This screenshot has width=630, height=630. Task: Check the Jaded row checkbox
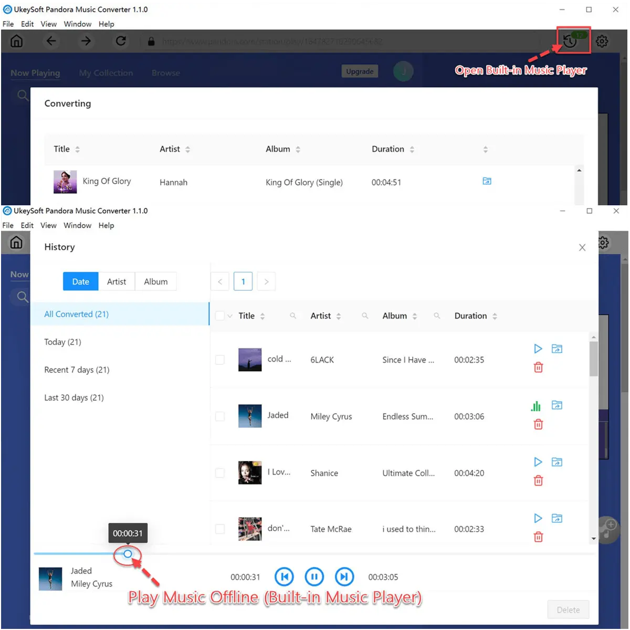[220, 416]
